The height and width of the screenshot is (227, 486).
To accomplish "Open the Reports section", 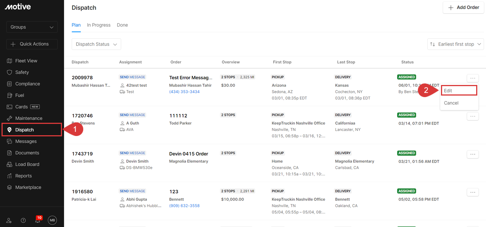I will [x=23, y=176].
